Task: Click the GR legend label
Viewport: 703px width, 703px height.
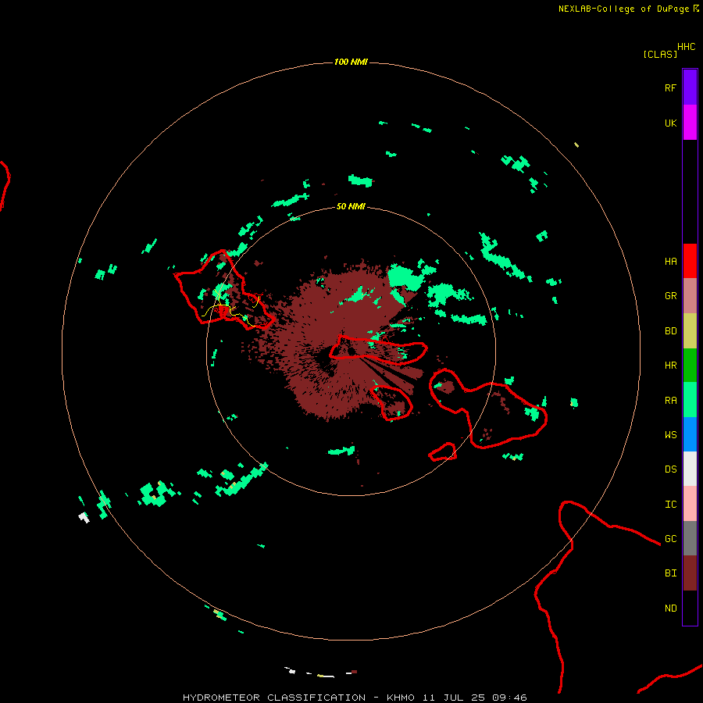Action: 670,296
